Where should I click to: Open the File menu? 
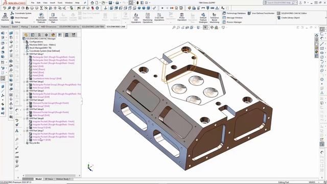tap(33, 3)
